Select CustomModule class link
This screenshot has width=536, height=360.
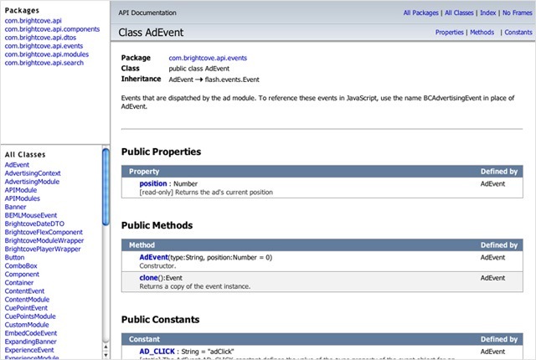(x=27, y=325)
